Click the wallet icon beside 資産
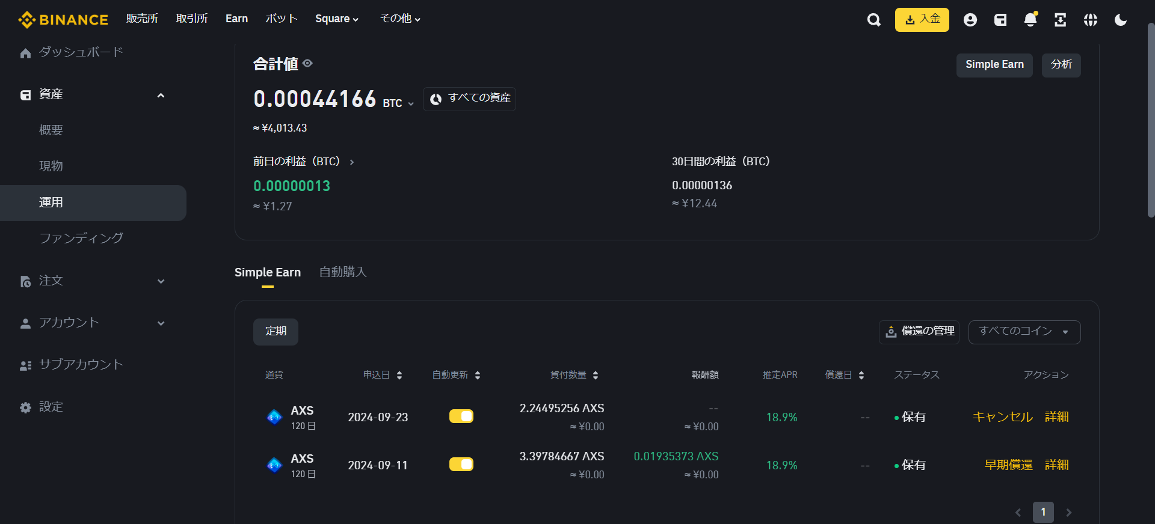 pos(25,95)
